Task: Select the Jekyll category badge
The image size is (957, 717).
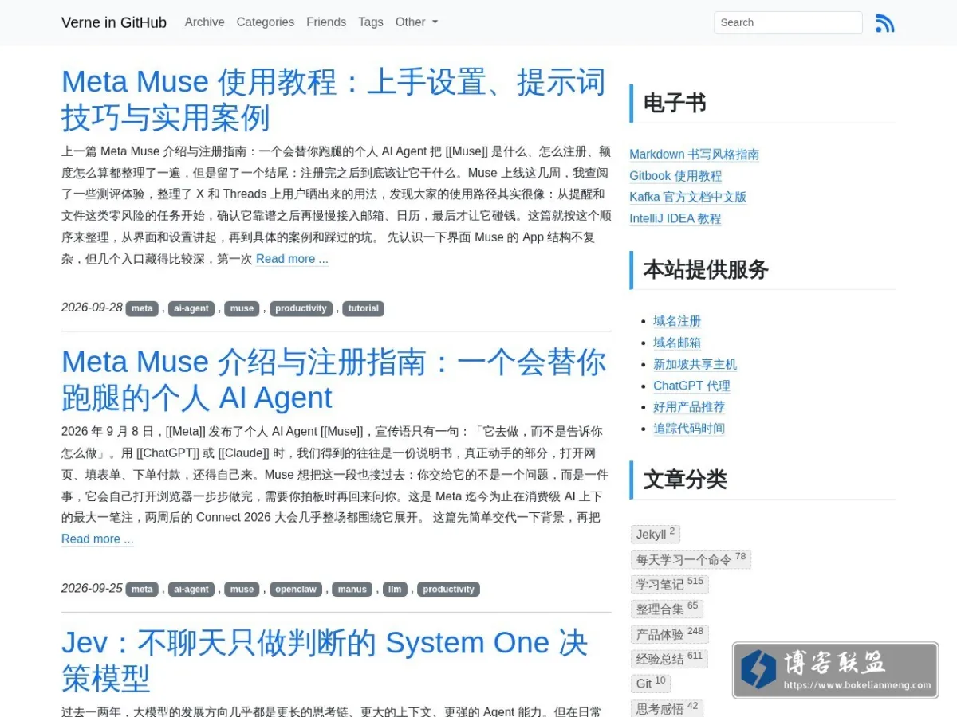Action: pyautogui.click(x=656, y=535)
